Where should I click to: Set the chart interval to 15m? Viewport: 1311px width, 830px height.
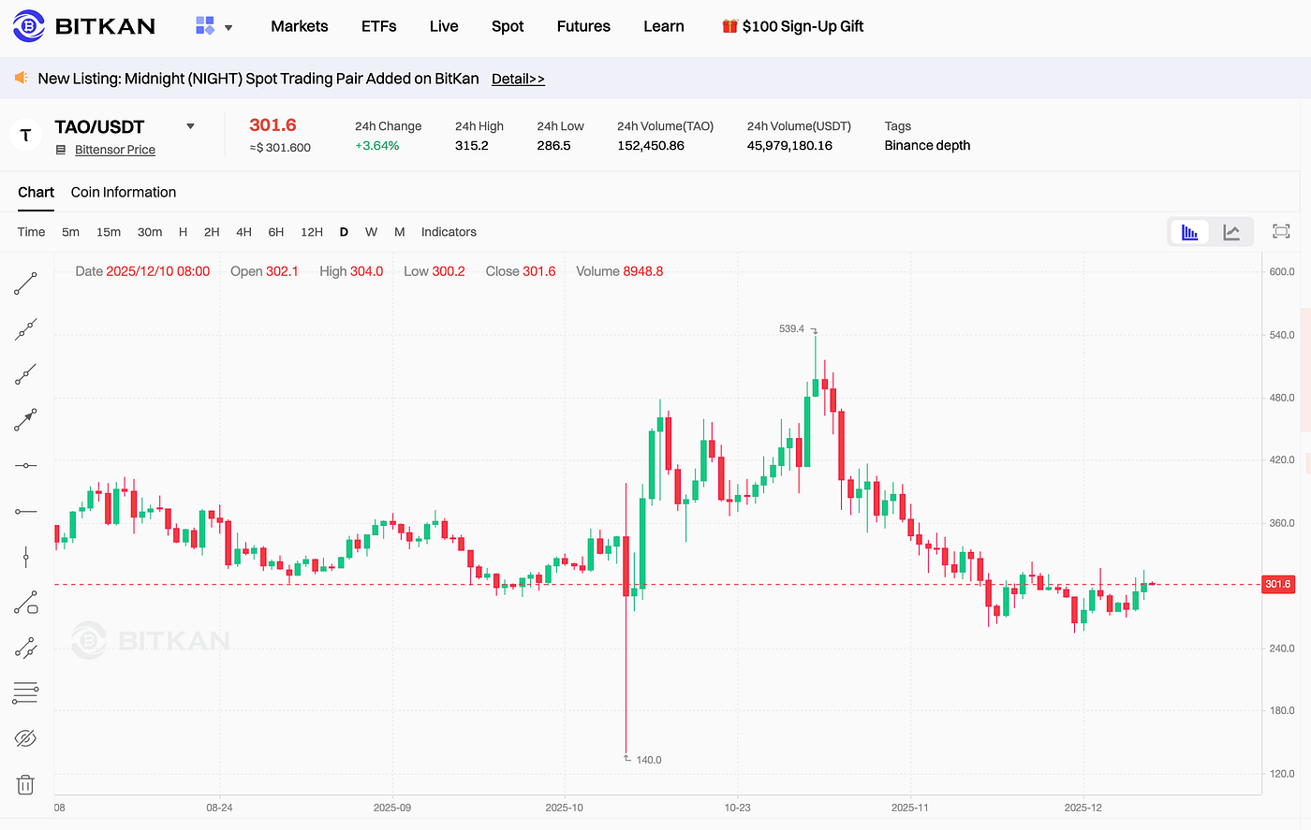tap(109, 232)
